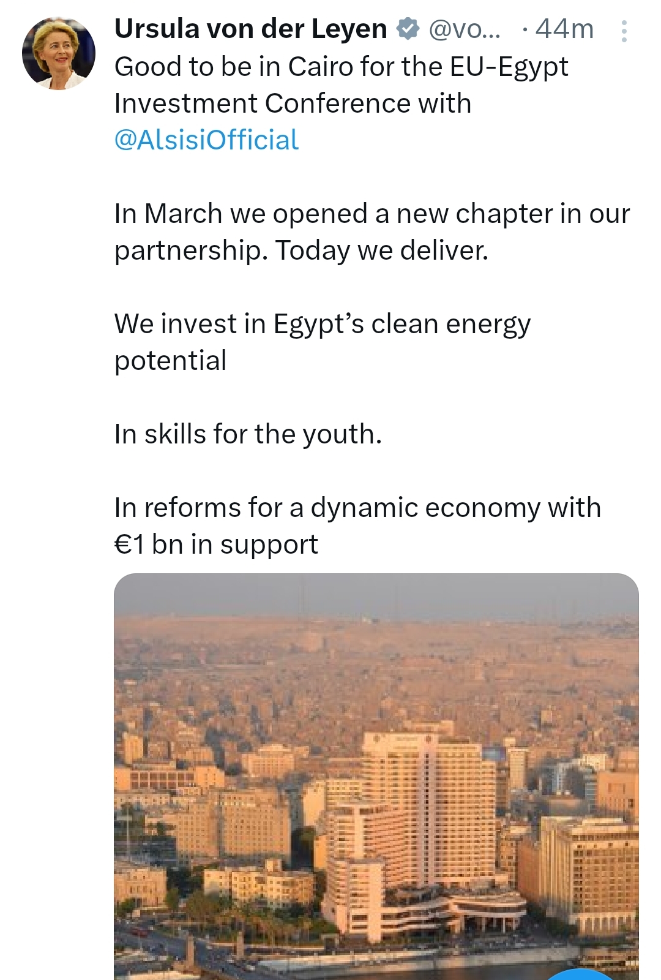The height and width of the screenshot is (980, 661).
Task: Tap the "€1 bn in support" line
Action: coord(216,544)
